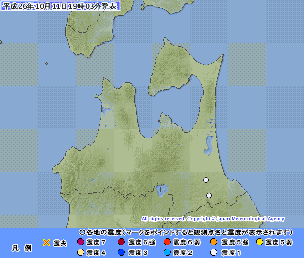Click the upper white intensity 1 marker
Viewport: 304px width, 258px height.
click(206, 180)
